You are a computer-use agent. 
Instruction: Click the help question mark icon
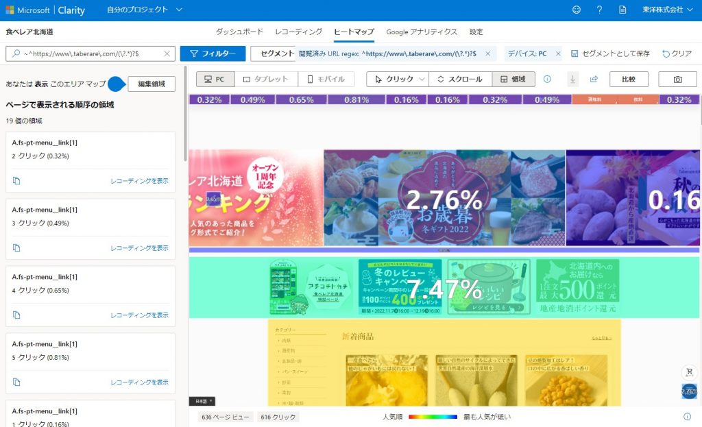click(x=599, y=10)
